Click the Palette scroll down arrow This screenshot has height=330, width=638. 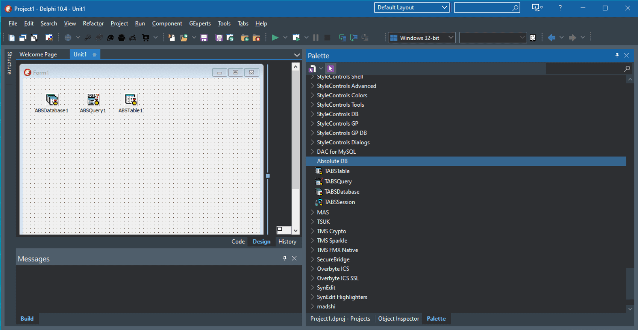click(630, 309)
